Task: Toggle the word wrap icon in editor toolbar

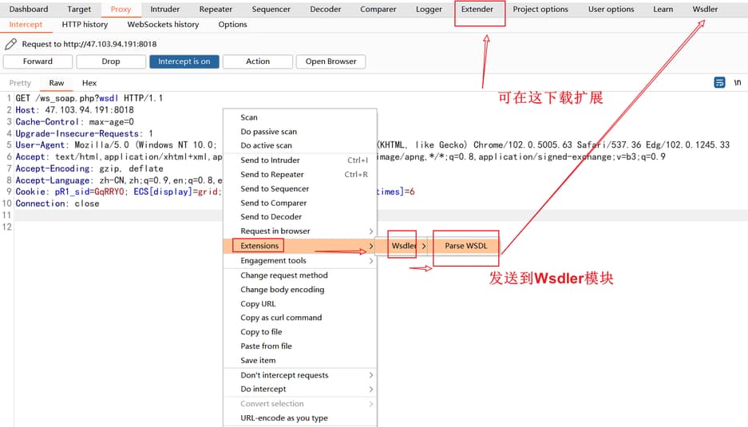Action: click(x=719, y=82)
